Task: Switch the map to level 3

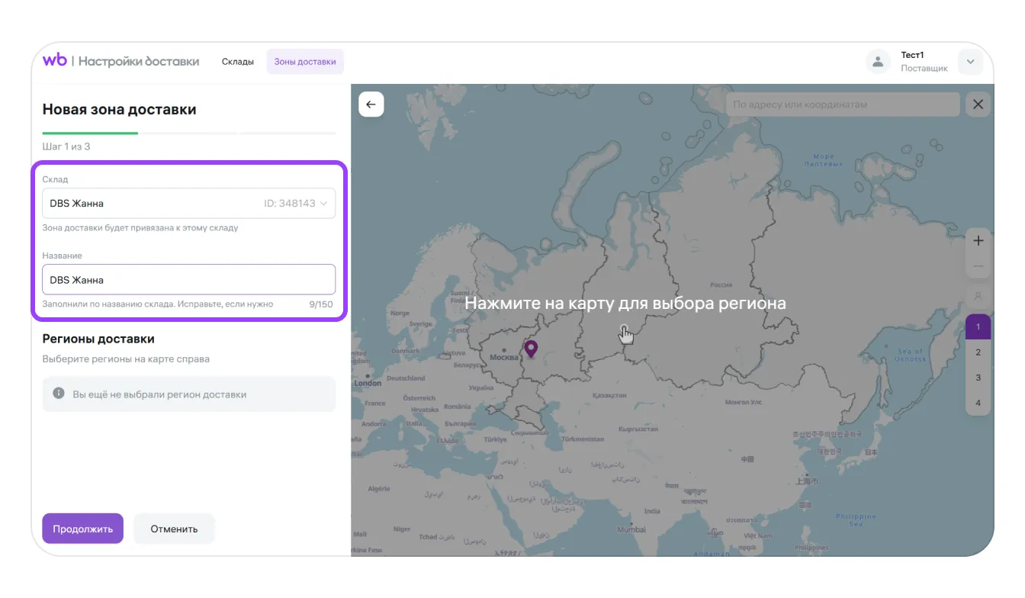Action: [978, 378]
